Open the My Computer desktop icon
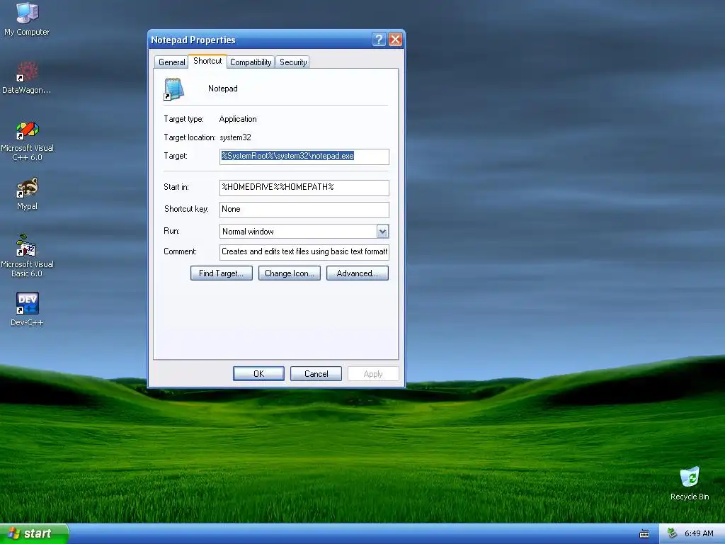725x544 pixels. coord(28,18)
